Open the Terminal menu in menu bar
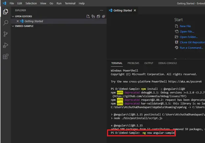This screenshot has height=143, width=205. tap(70, 3)
